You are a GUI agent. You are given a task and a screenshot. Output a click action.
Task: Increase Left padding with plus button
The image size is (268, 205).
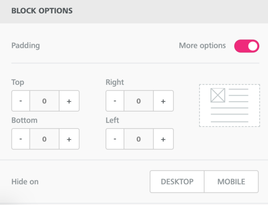pyautogui.click(x=163, y=139)
